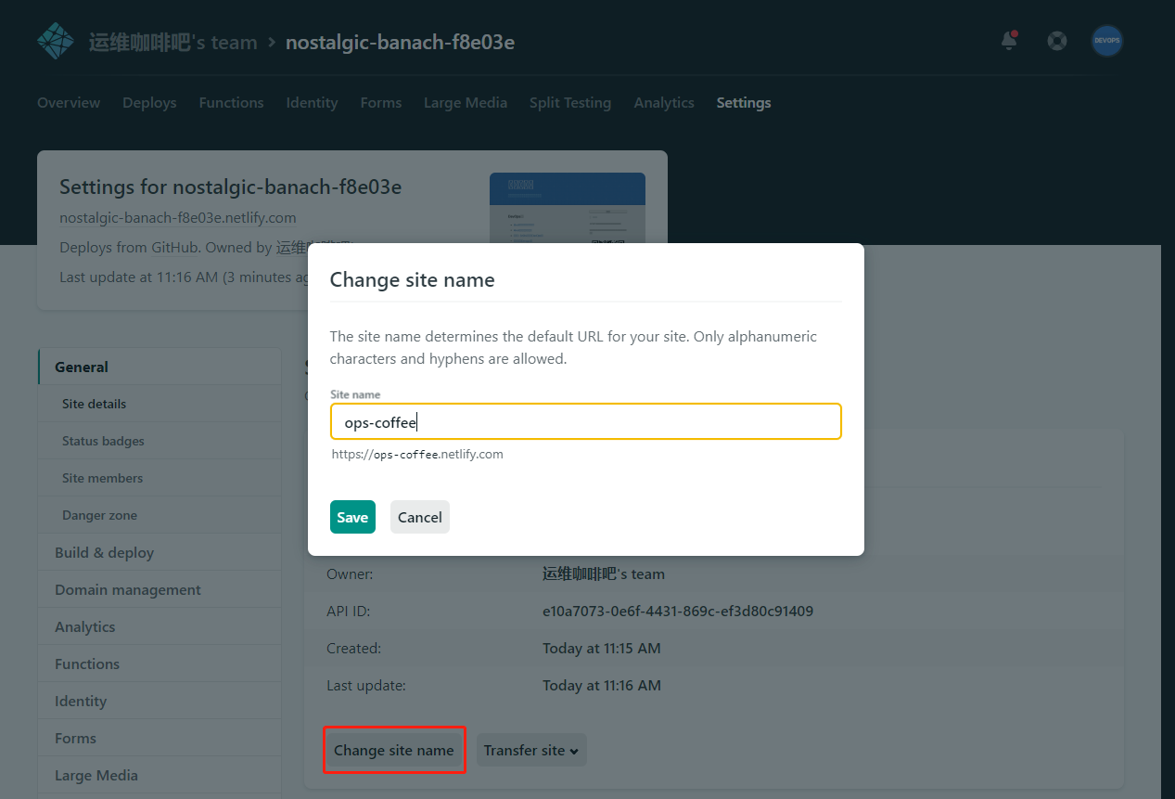The image size is (1175, 799).
Task: Focus the Site name input field
Action: click(585, 421)
